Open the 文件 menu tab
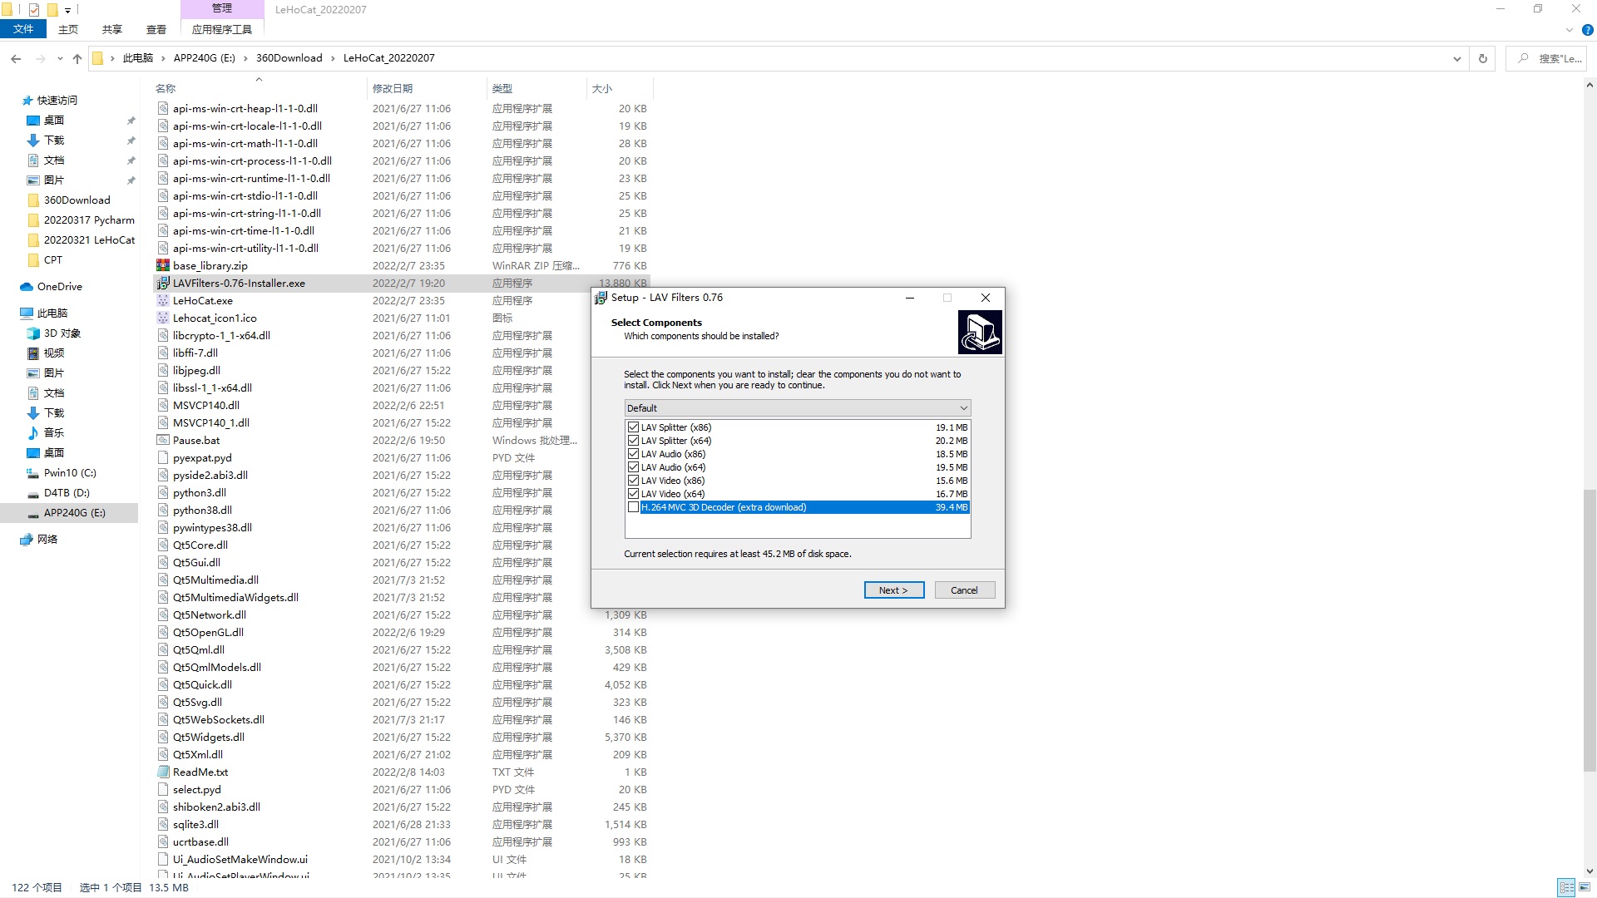Screen dimensions: 1597x898 23,29
